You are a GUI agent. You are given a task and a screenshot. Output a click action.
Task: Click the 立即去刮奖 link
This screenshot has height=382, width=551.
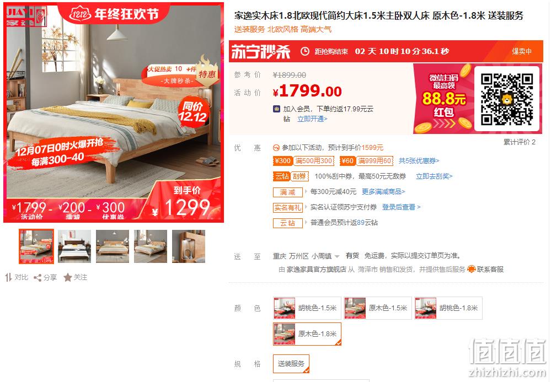click(434, 176)
